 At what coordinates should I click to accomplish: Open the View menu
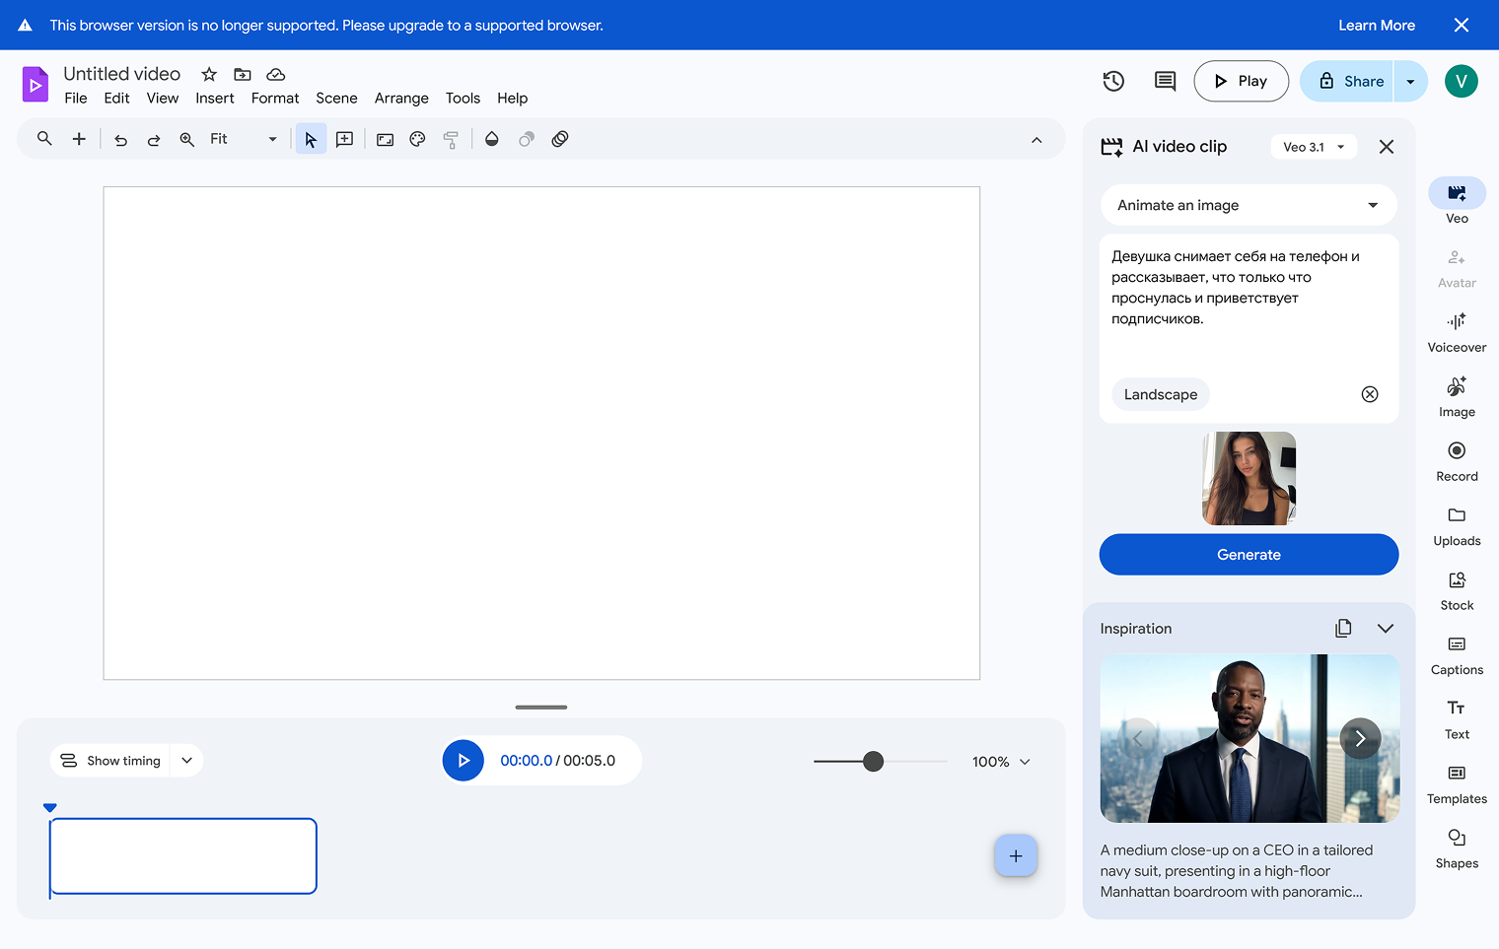(163, 99)
